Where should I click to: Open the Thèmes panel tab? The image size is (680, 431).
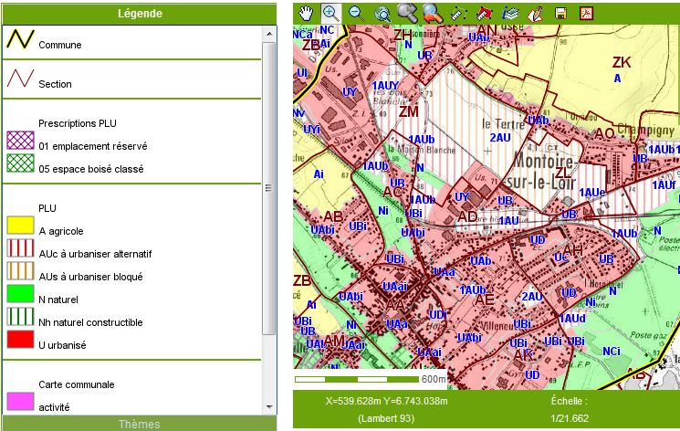coord(139,424)
